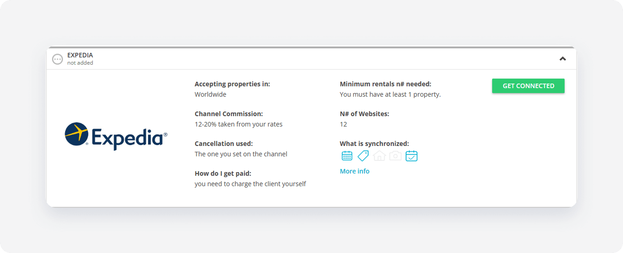
Task: Click the 'not added' status text
Action: 80,63
